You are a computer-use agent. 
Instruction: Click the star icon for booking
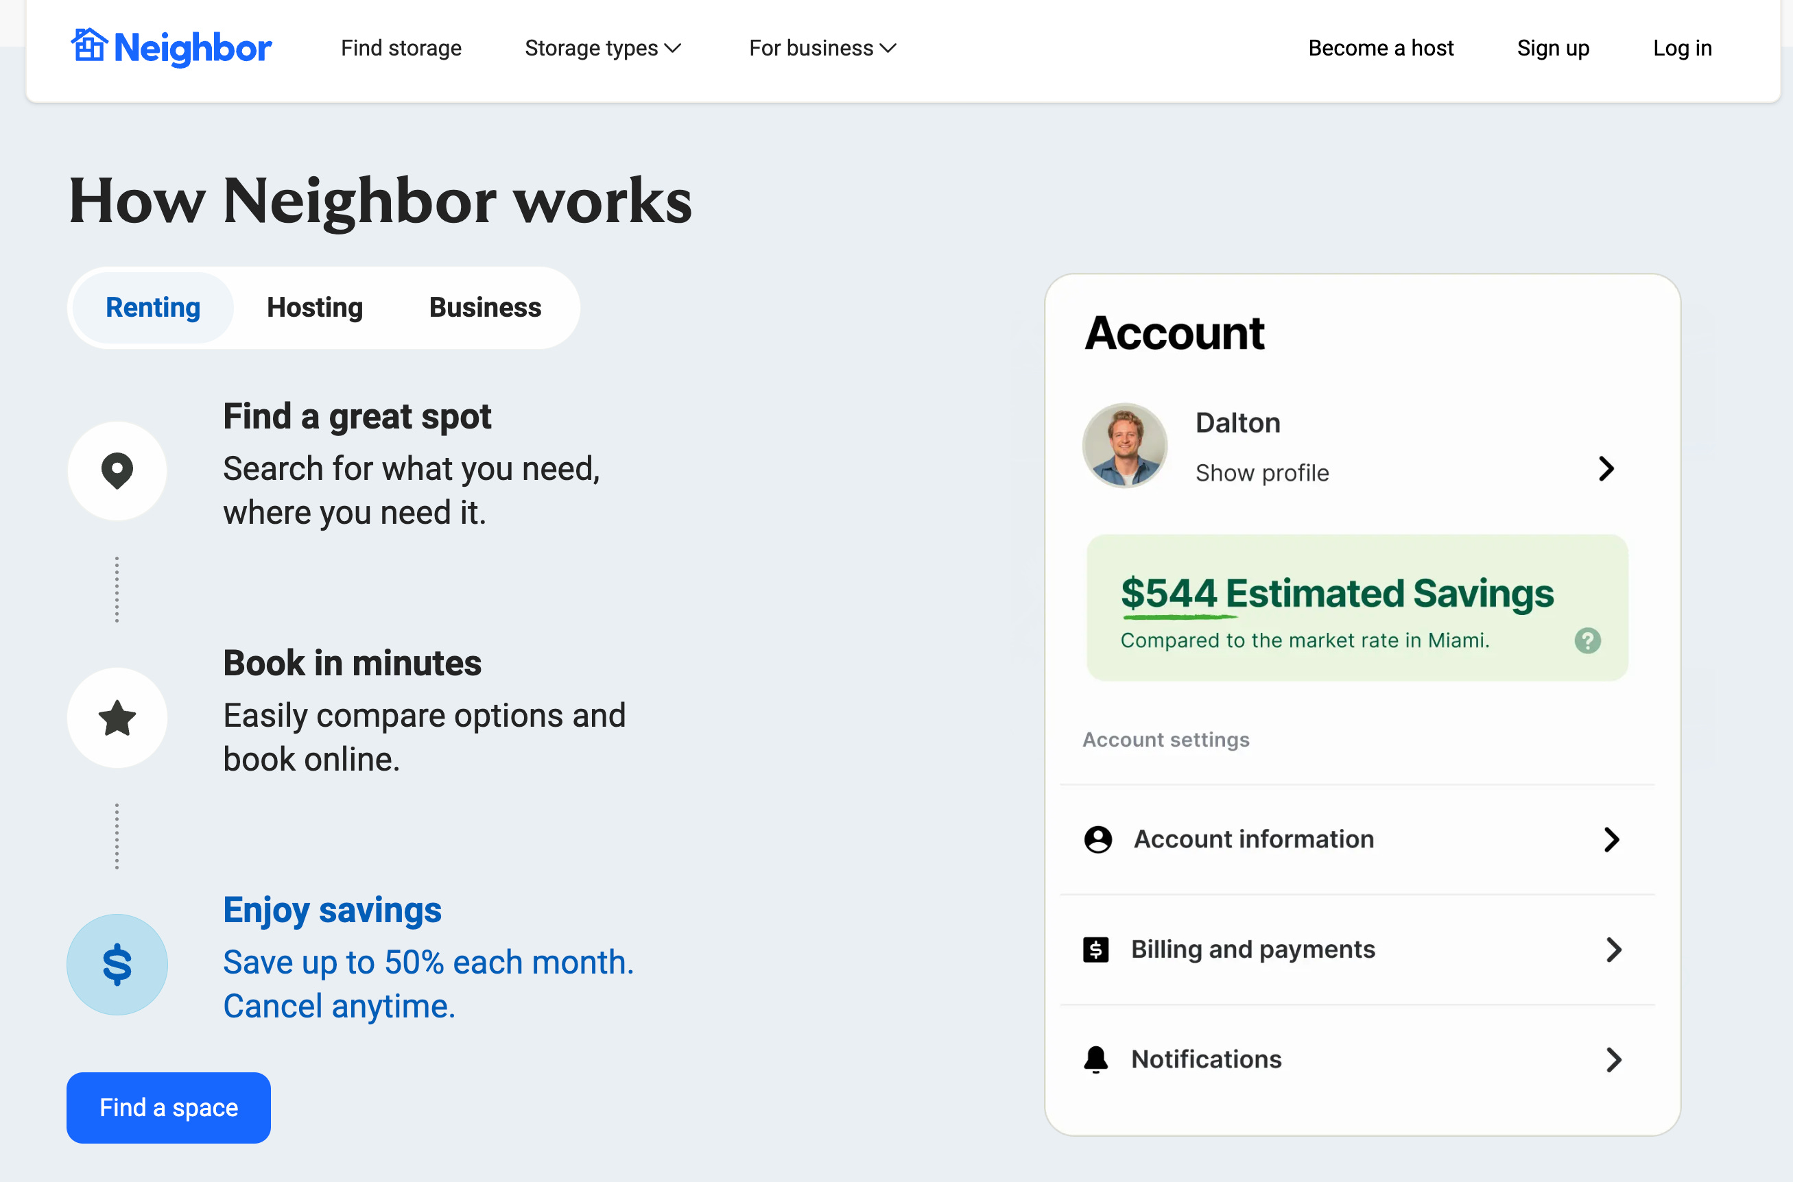tap(117, 718)
